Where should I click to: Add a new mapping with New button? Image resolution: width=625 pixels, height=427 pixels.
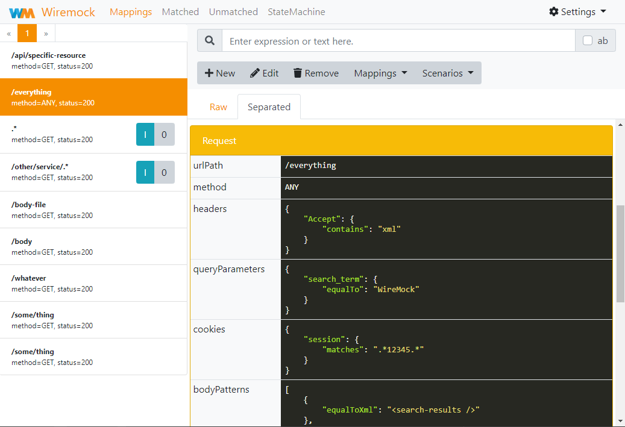[219, 73]
